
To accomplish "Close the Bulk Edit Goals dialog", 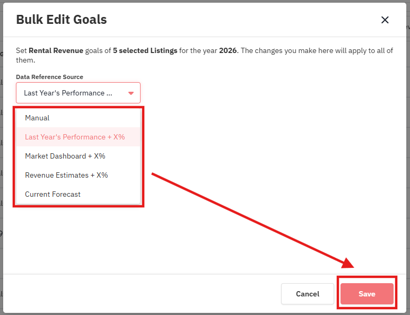I will [x=385, y=20].
